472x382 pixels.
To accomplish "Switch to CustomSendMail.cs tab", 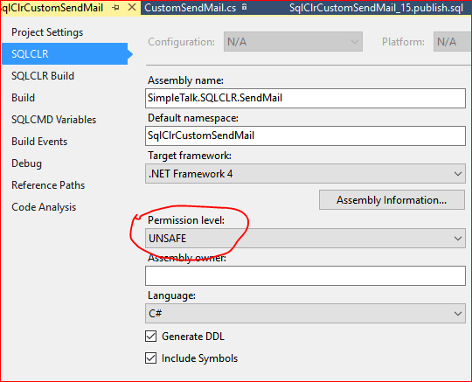I will coord(191,8).
